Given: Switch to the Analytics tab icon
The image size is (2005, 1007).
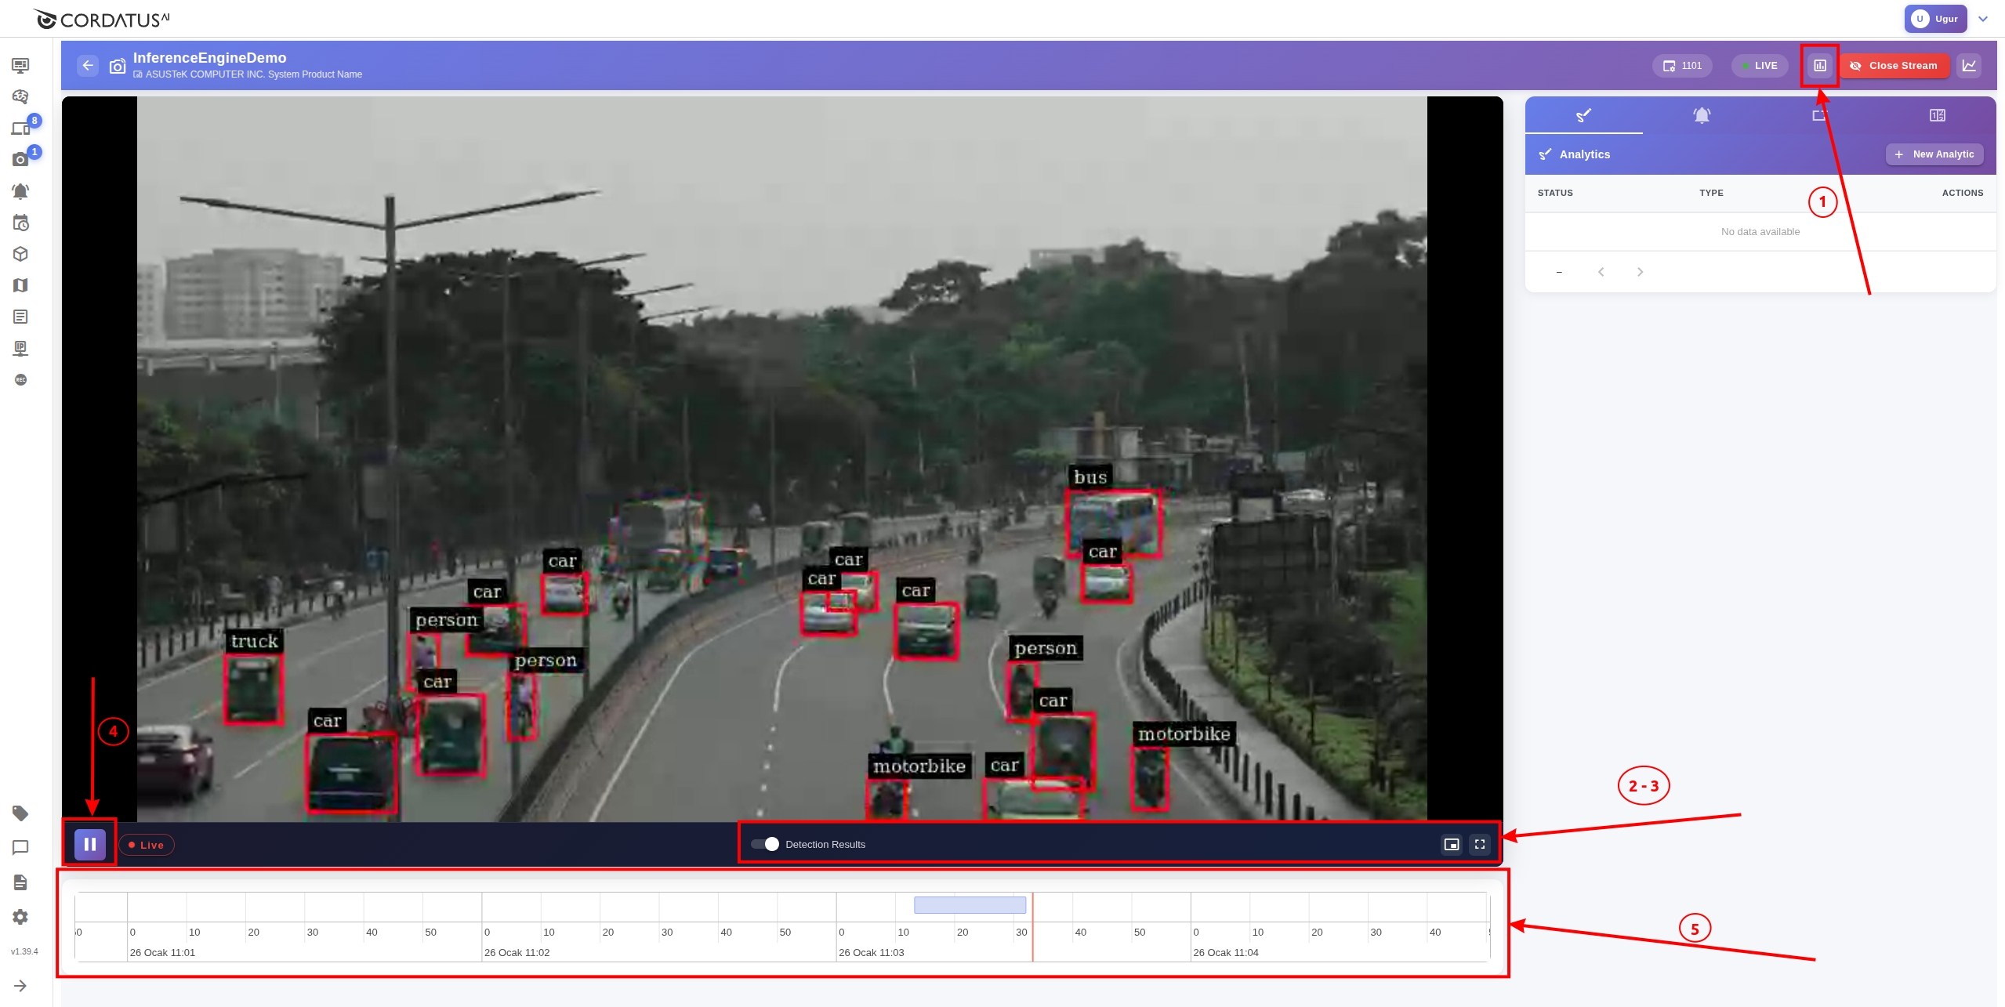Looking at the screenshot, I should [1583, 116].
